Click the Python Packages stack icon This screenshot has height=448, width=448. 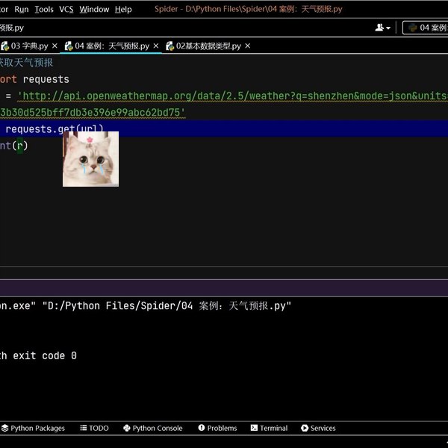click(x=5, y=428)
